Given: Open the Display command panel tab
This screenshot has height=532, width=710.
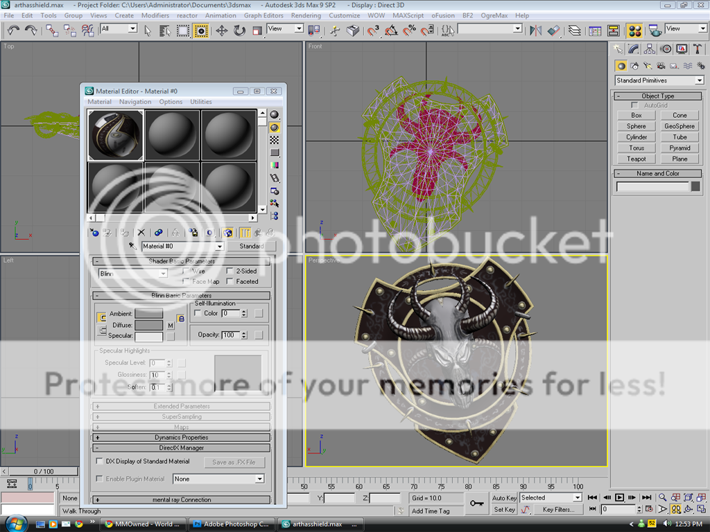Looking at the screenshot, I should (x=682, y=49).
